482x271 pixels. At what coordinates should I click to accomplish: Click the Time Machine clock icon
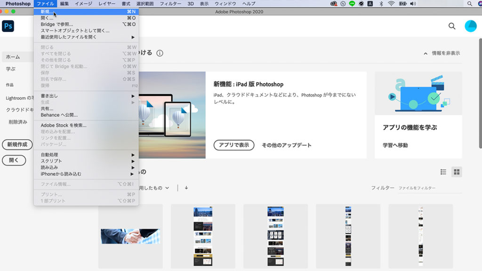343,4
